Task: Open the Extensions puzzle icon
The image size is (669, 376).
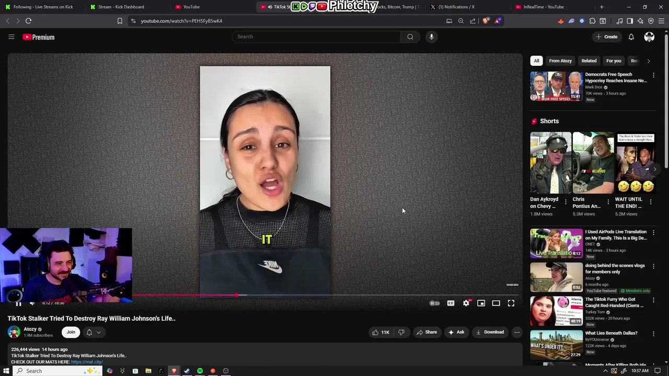Action: coord(592,21)
